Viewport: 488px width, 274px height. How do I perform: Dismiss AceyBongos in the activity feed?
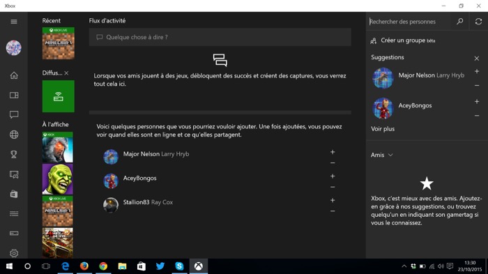pos(333,187)
